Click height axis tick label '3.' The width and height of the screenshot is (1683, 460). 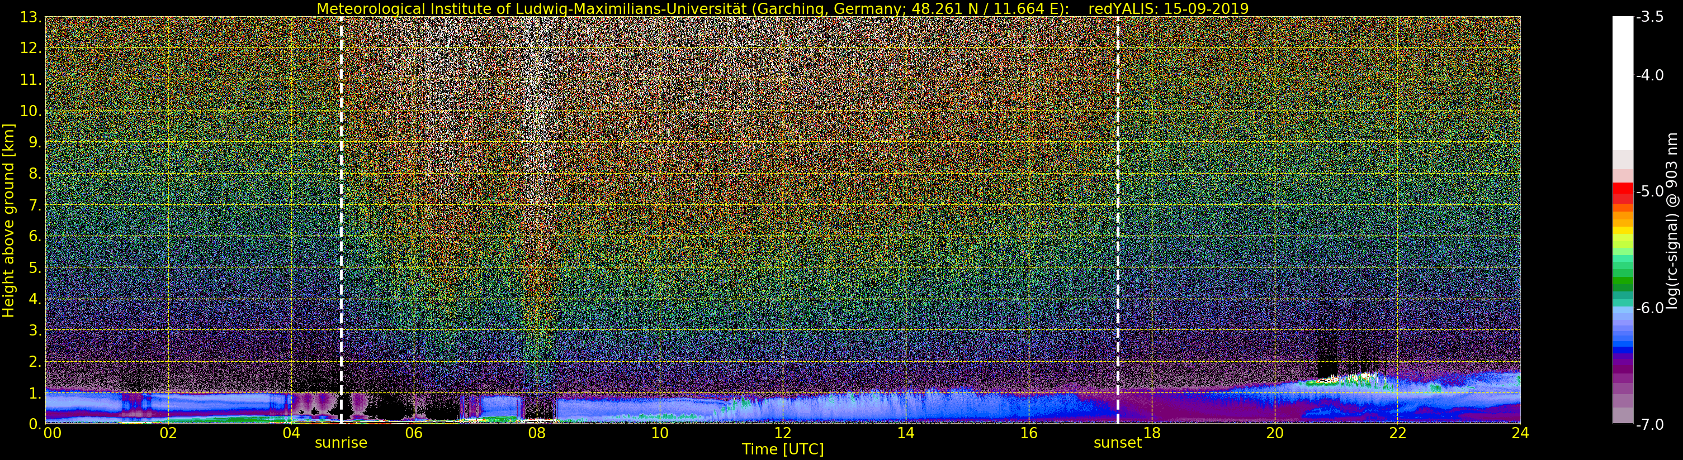click(35, 330)
